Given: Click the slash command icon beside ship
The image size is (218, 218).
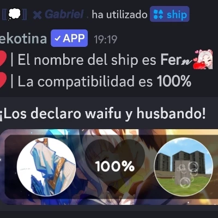Looking at the screenshot, I should [158, 14].
